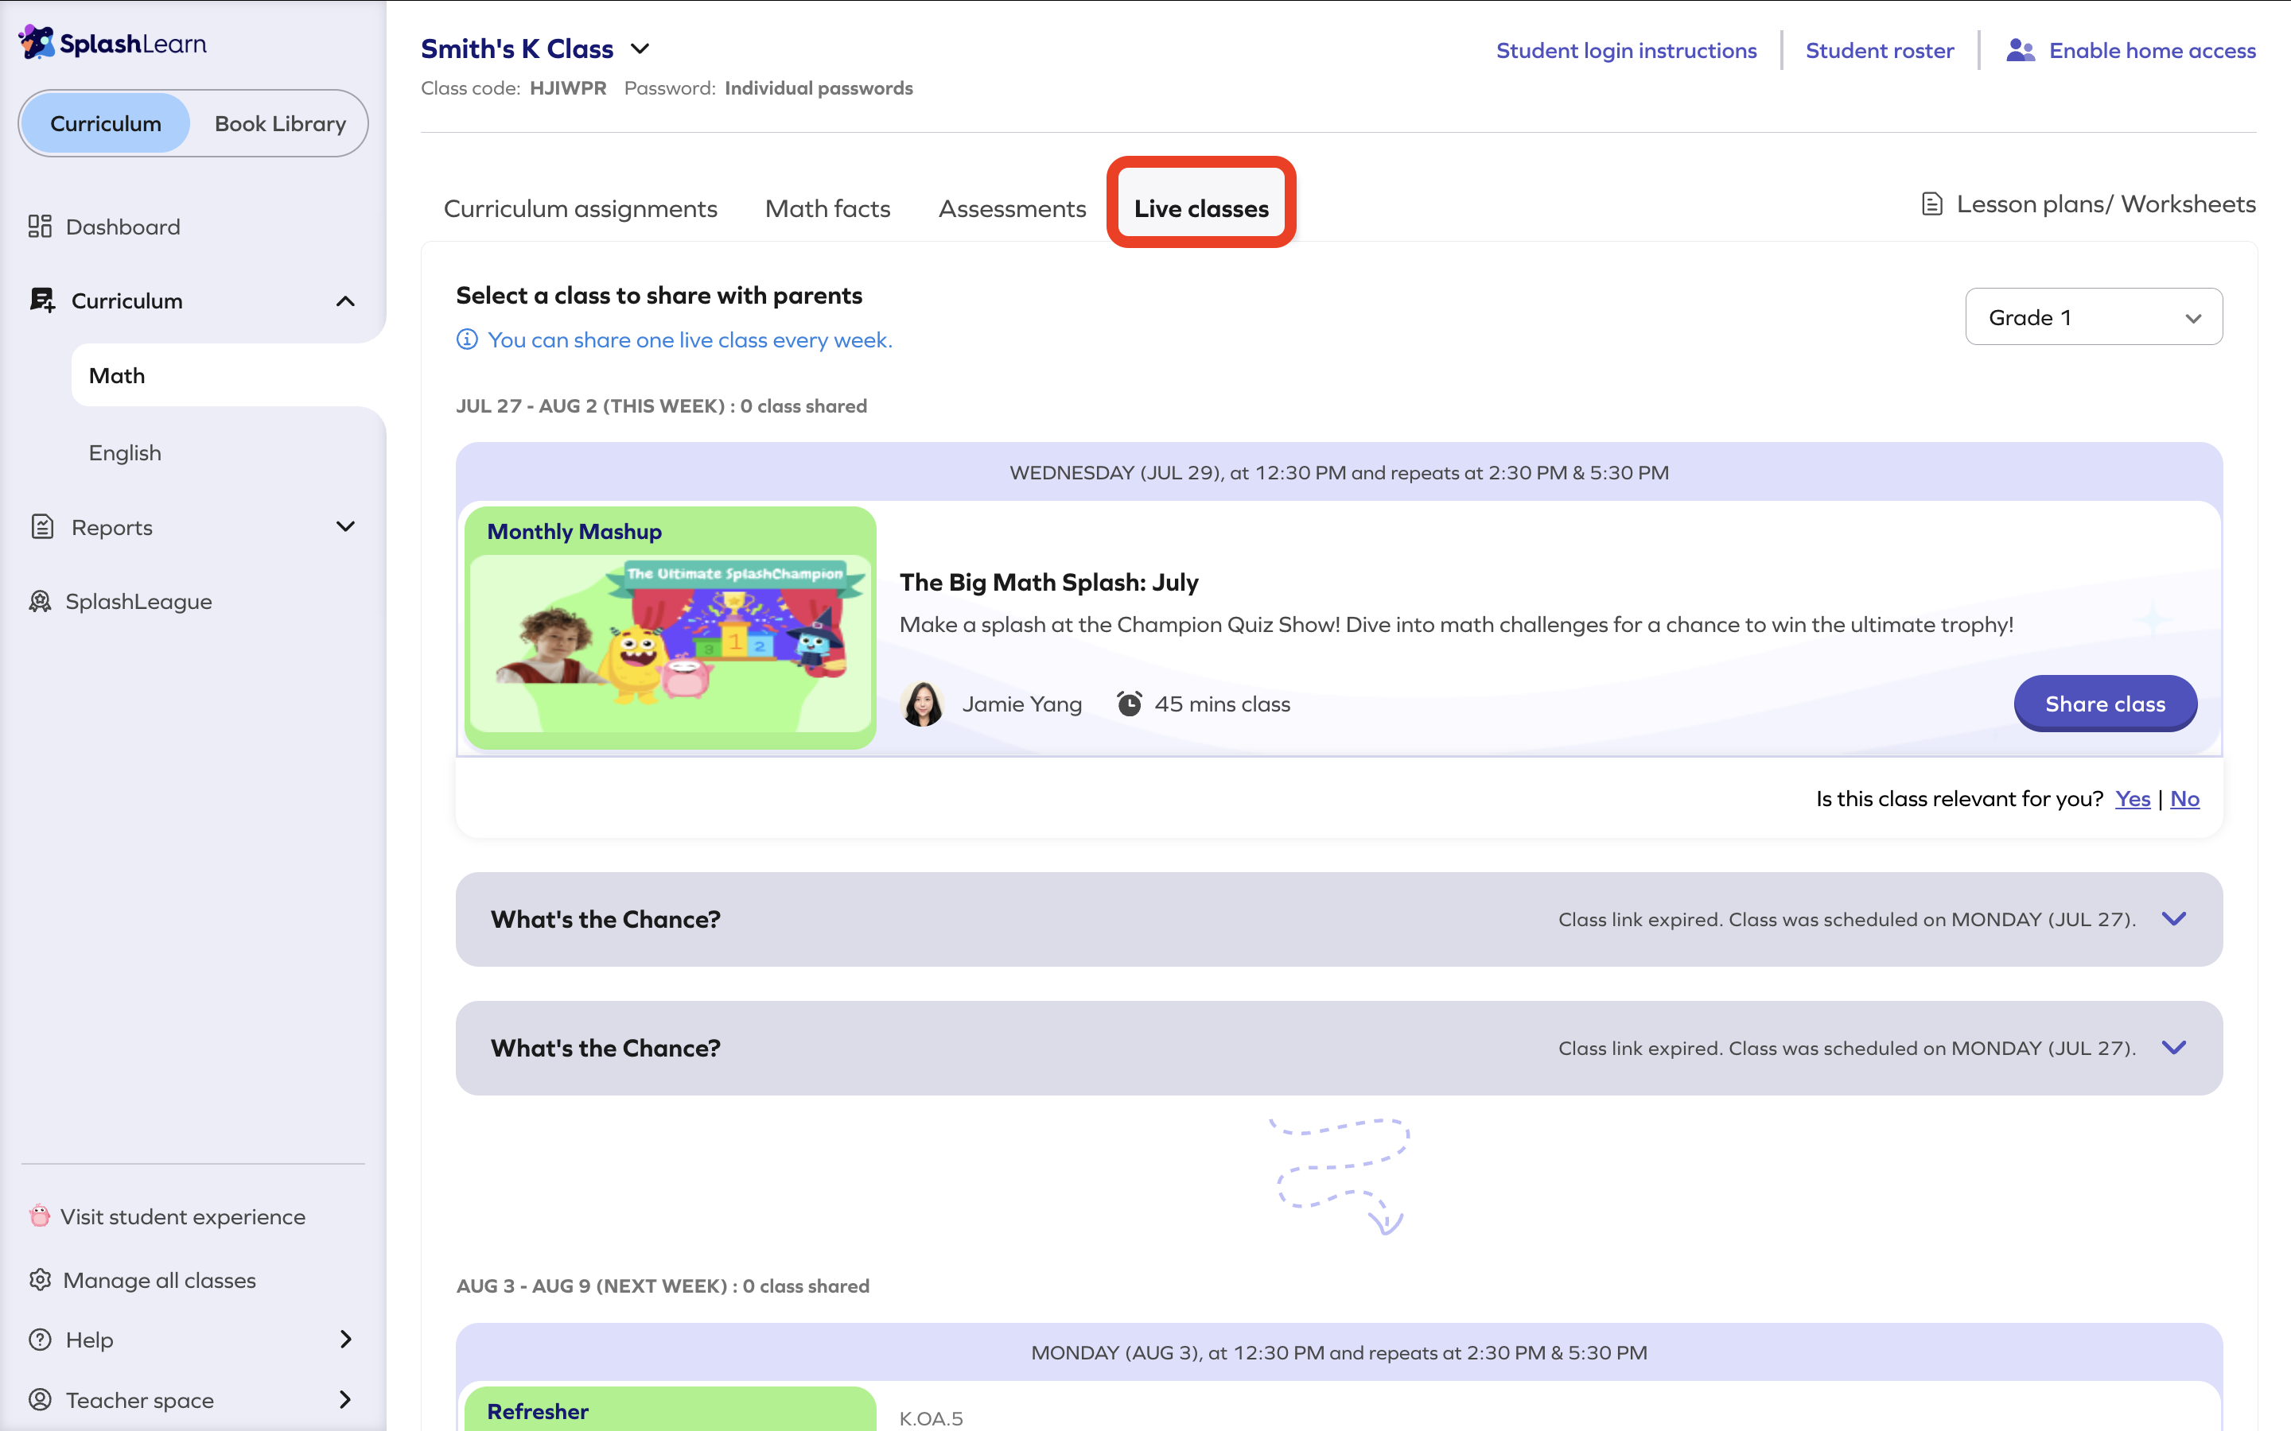The image size is (2291, 1431).
Task: Mark class as not relevant with No
Action: [2184, 799]
